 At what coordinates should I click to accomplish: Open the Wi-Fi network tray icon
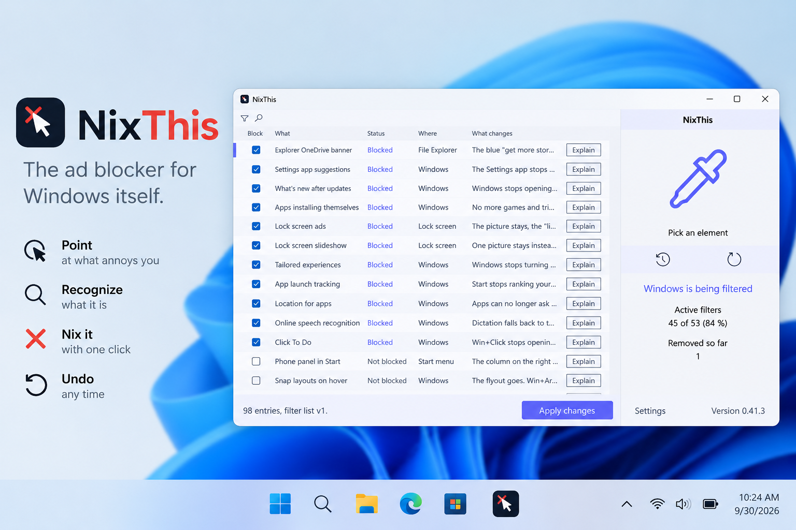[657, 504]
